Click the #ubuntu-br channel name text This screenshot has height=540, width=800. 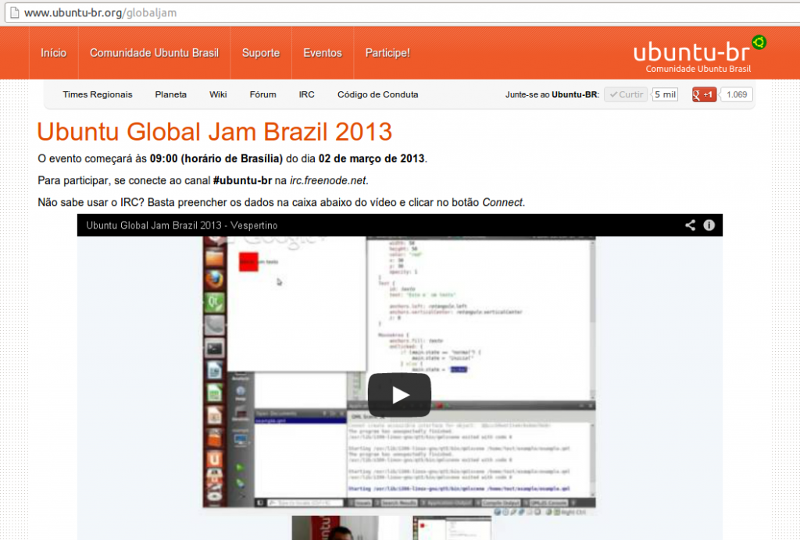[242, 180]
